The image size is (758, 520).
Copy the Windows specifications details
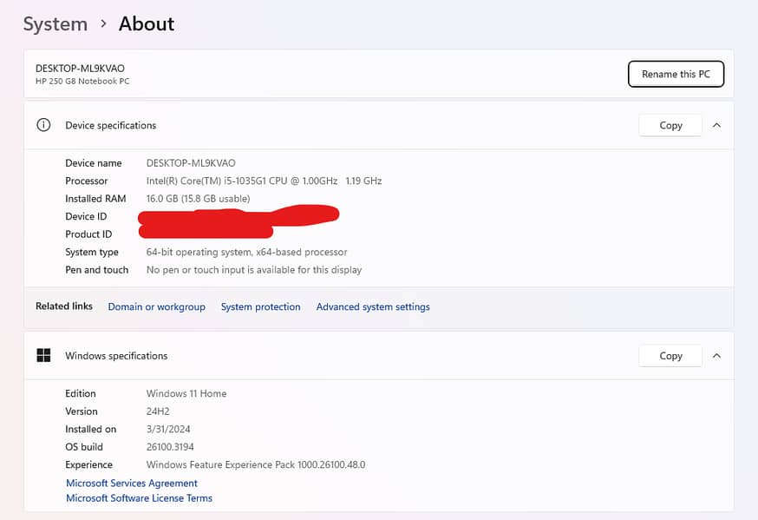tap(670, 356)
